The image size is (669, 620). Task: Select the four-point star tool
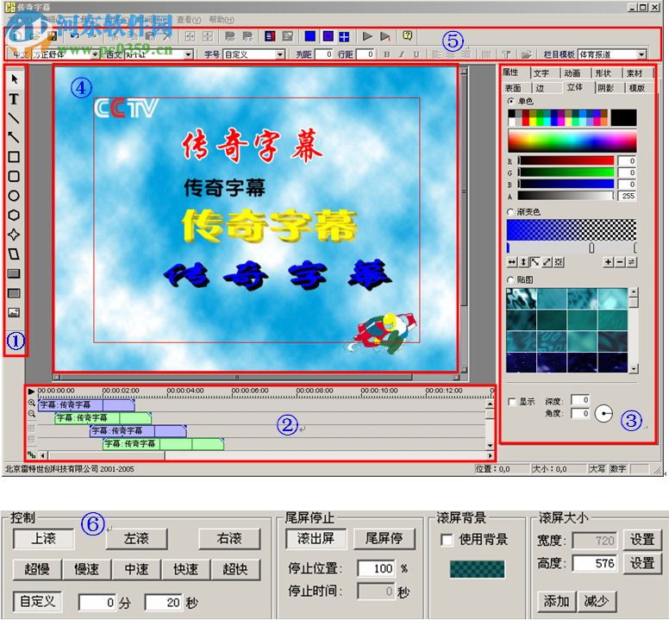click(x=14, y=235)
